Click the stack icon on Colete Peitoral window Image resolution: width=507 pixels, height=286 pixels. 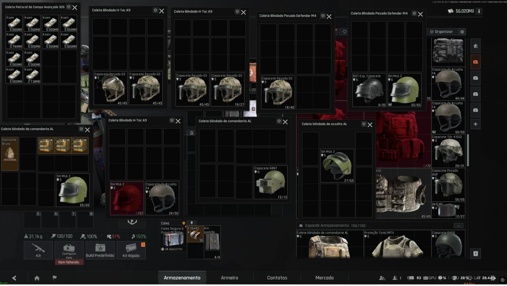[69, 7]
